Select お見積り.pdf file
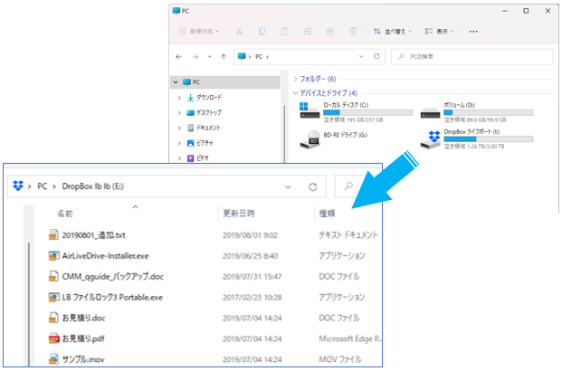The width and height of the screenshot is (562, 371). pos(83,338)
